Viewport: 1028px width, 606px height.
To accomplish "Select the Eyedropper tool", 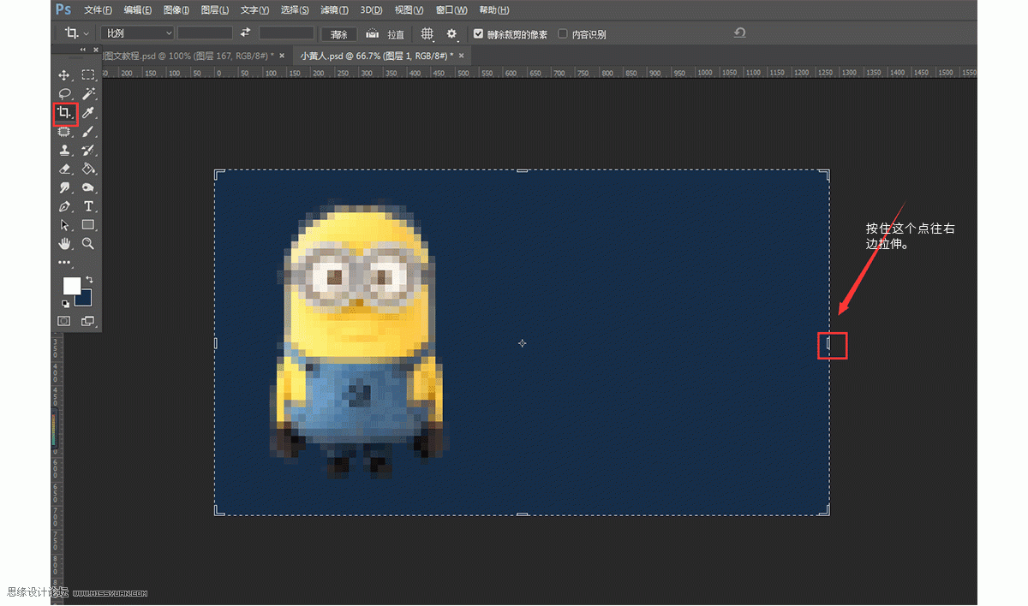I will pyautogui.click(x=88, y=113).
